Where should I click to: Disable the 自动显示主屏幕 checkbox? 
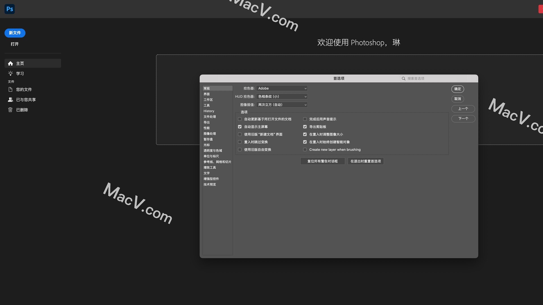(x=240, y=127)
